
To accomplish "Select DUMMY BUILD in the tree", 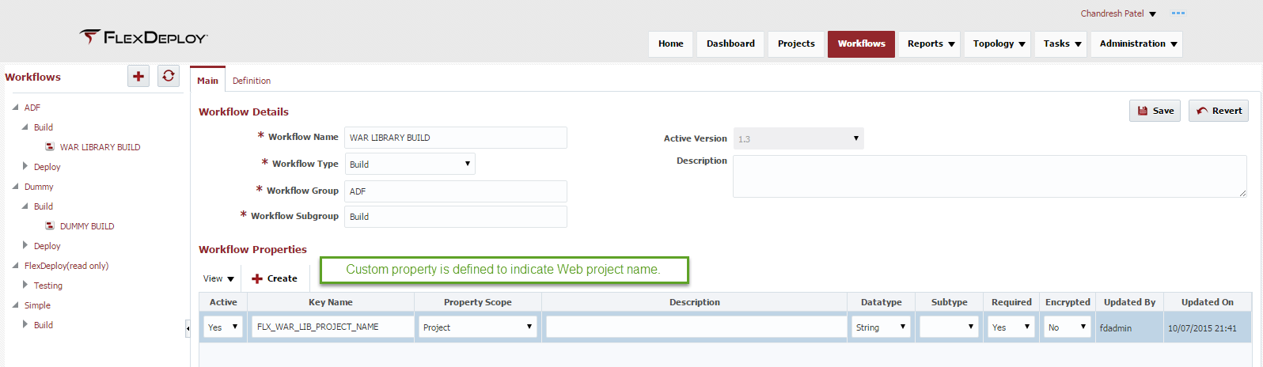I will pos(87,226).
